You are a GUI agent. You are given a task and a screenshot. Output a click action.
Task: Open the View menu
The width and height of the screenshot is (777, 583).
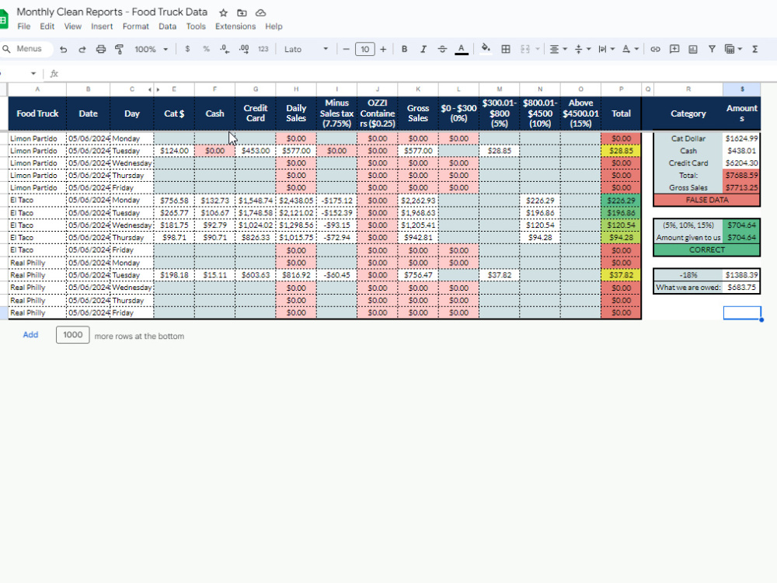click(73, 26)
